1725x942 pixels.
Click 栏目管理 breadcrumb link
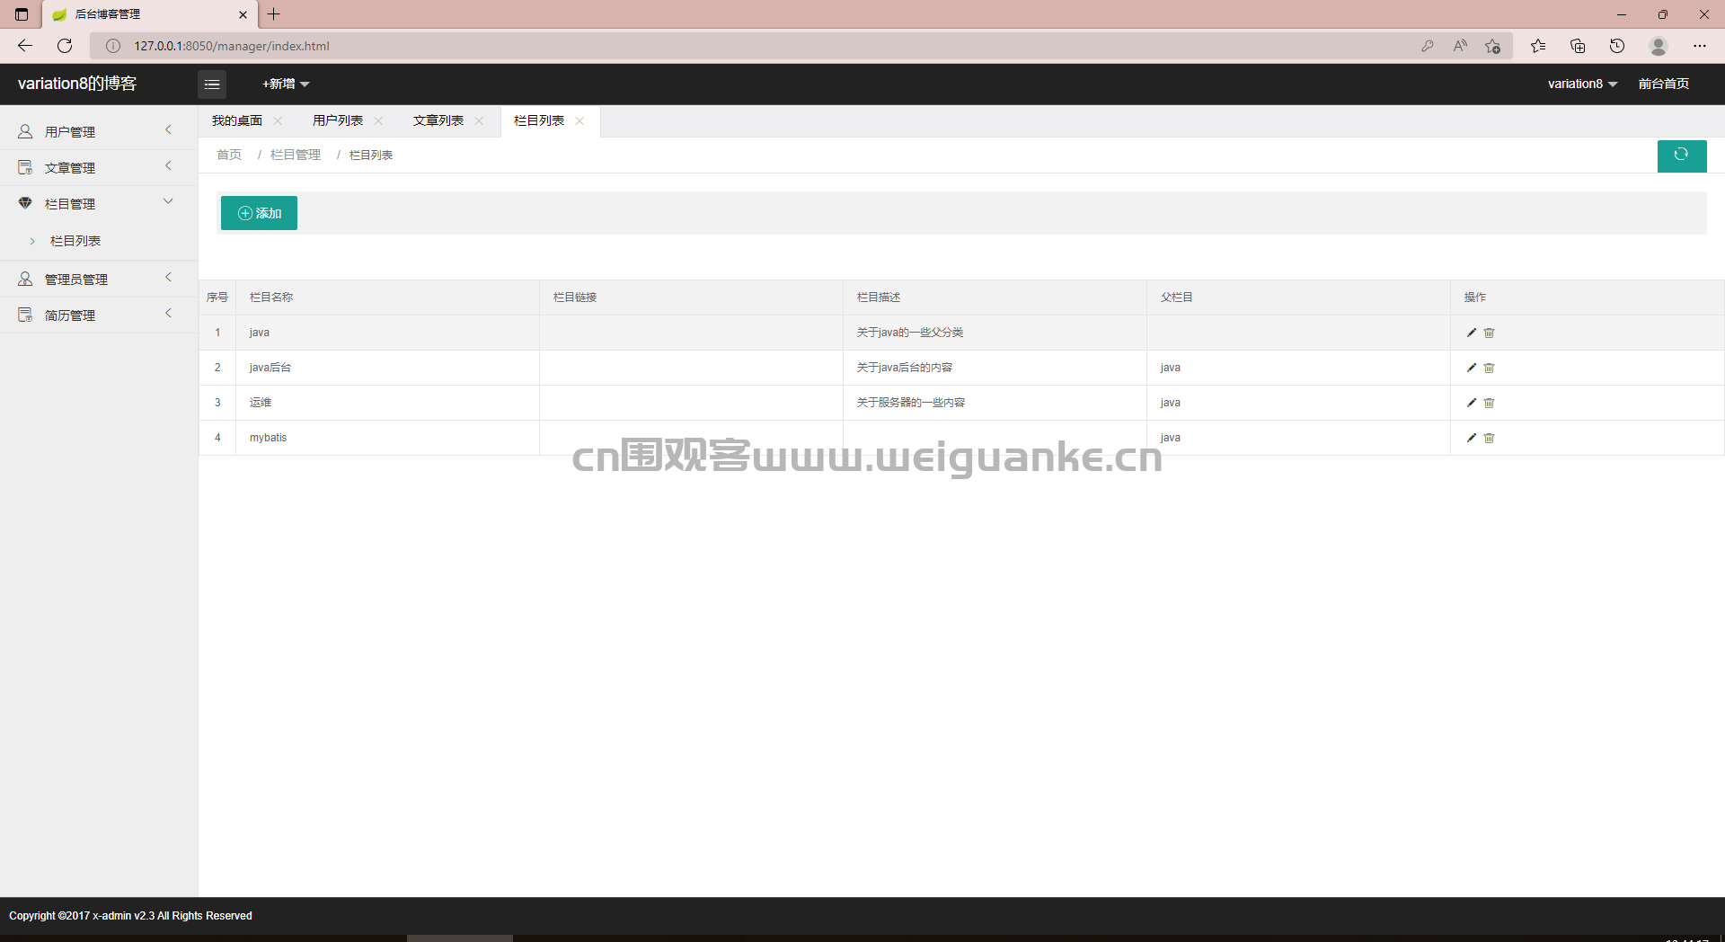click(296, 155)
